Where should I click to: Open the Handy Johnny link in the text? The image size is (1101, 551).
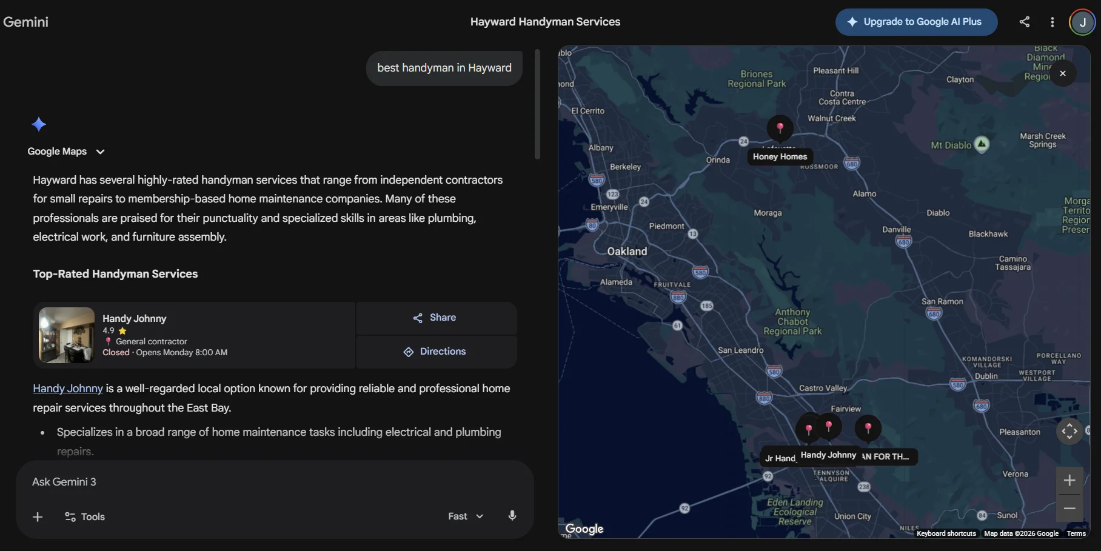click(x=67, y=389)
